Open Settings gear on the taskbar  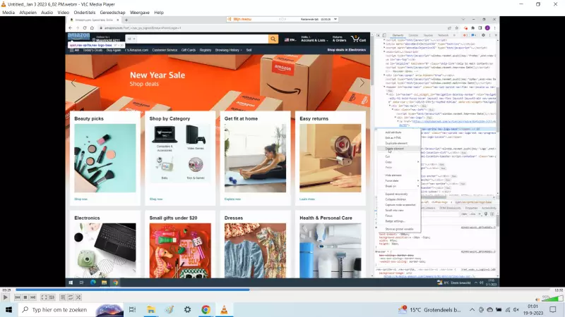pyautogui.click(x=187, y=309)
